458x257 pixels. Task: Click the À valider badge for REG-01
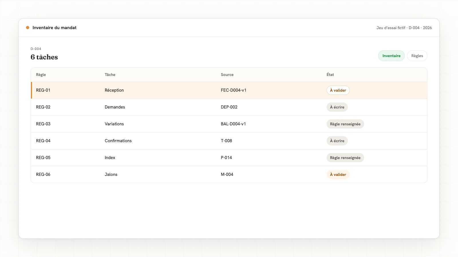(338, 90)
